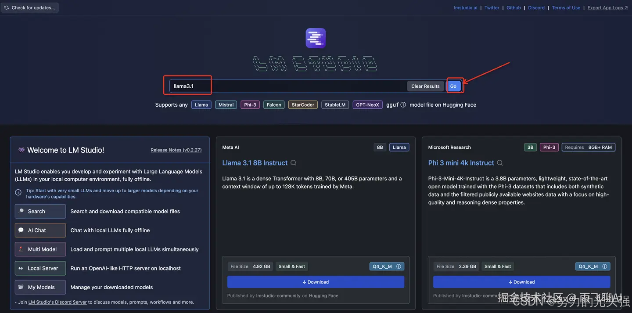Click the StableLM architecture tag
Viewport: 632px width, 313px height.
tap(335, 105)
